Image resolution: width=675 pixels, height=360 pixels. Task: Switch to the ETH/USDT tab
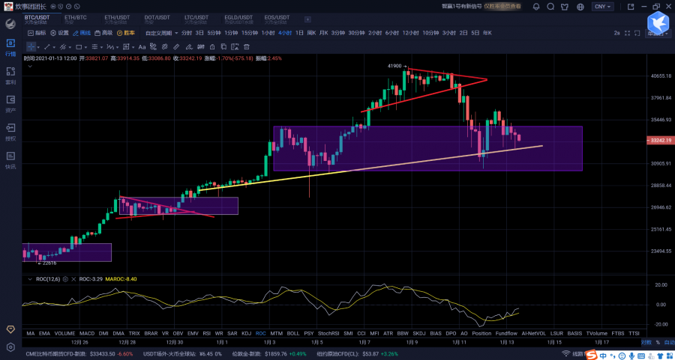pyautogui.click(x=115, y=17)
